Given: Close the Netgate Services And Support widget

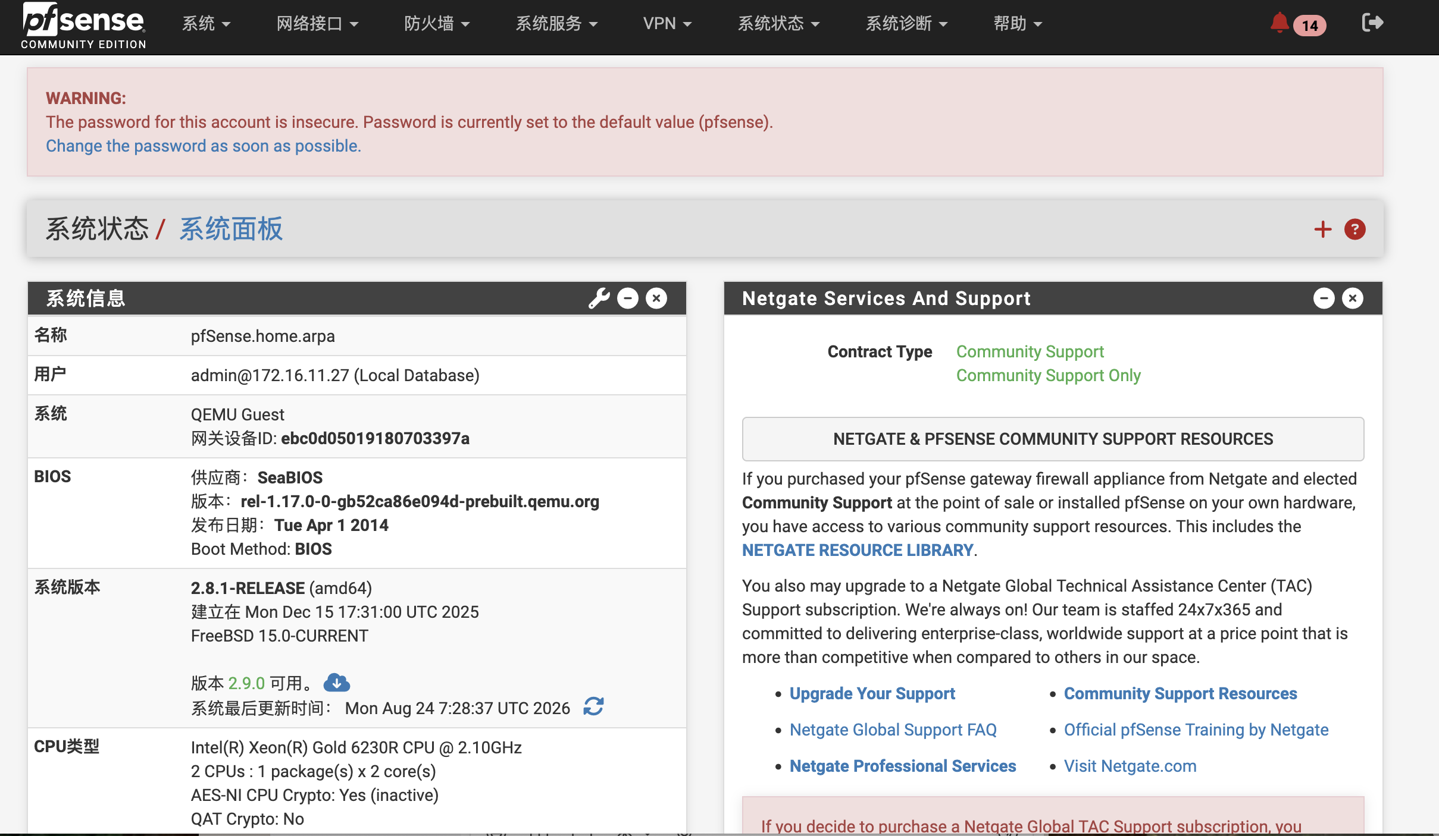Looking at the screenshot, I should (1353, 298).
